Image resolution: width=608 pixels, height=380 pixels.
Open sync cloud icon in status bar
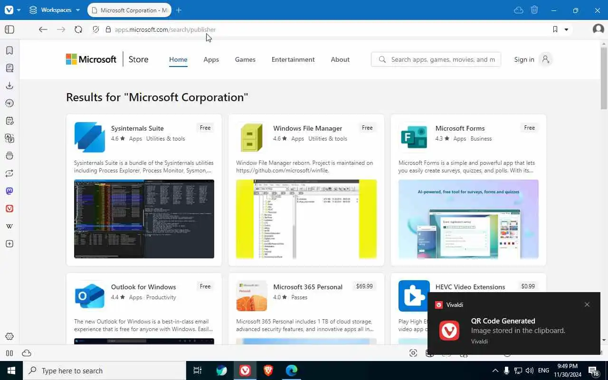27,353
